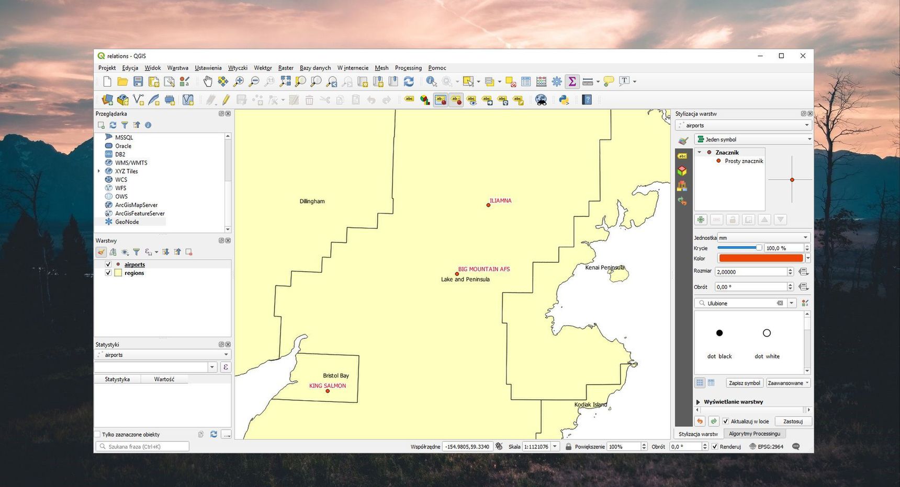This screenshot has height=487, width=900.
Task: Save the project with the floppy disk icon
Action: (138, 82)
